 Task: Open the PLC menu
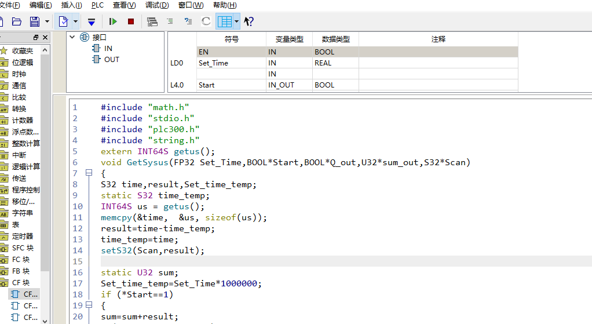[97, 5]
